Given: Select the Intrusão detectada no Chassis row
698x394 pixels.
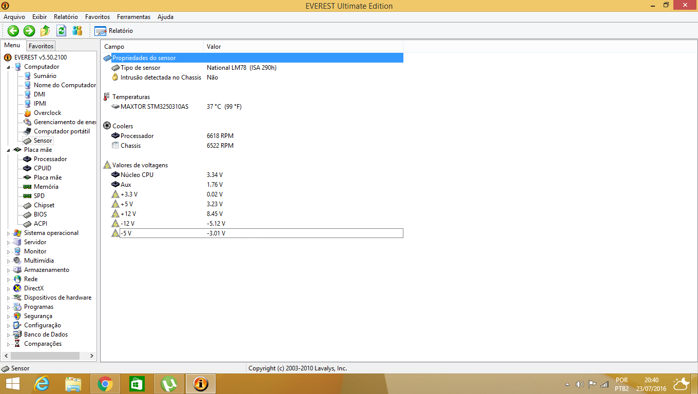Looking at the screenshot, I should [253, 77].
